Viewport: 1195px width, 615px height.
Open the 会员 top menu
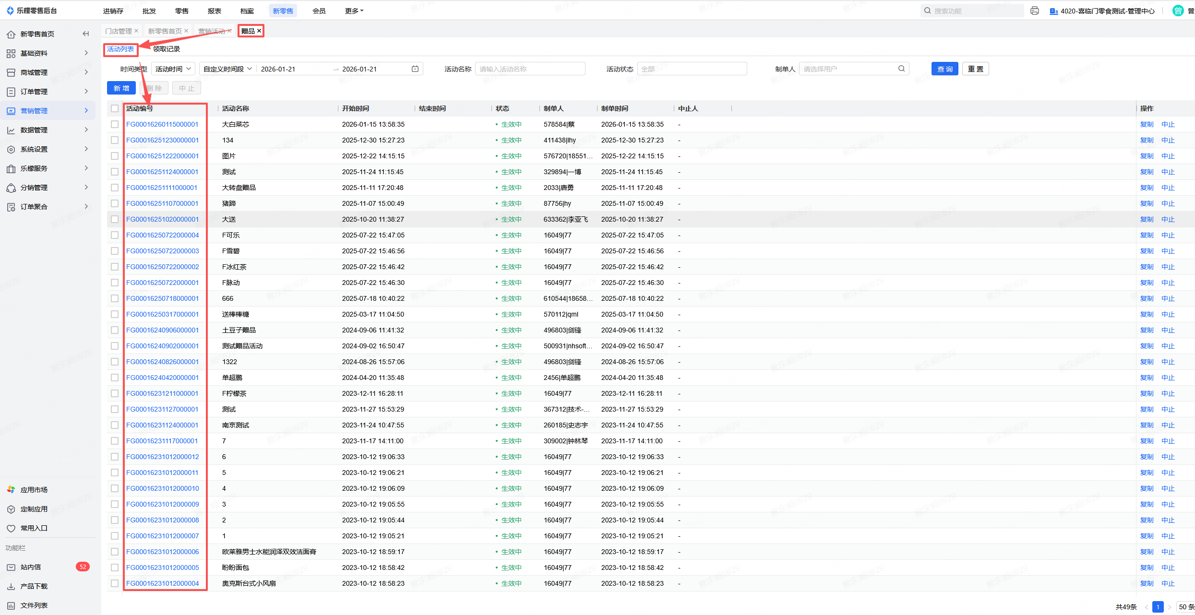(319, 11)
